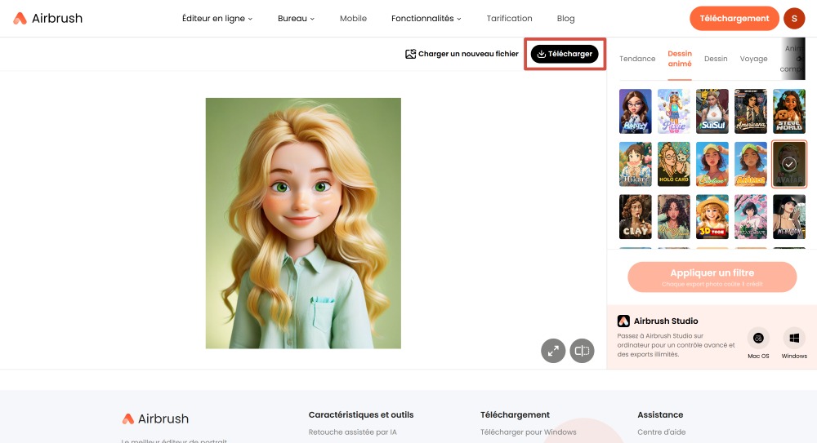Viewport: 817px width, 443px height.
Task: Click the footer Téléchargement heading
Action: coord(515,415)
